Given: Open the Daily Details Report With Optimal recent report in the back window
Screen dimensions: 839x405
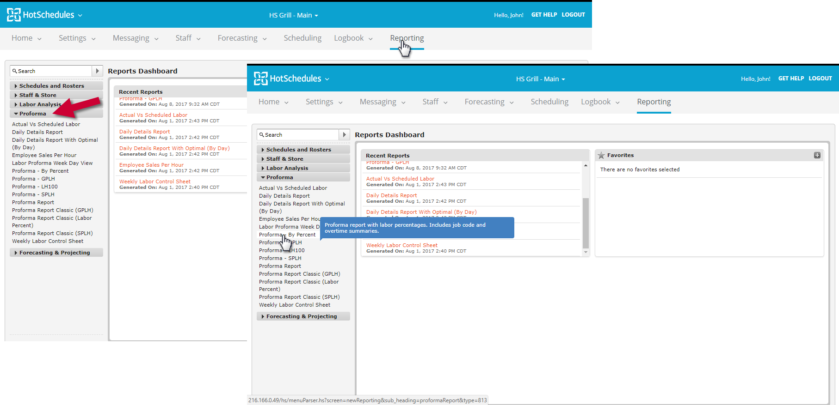Looking at the screenshot, I should (174, 148).
